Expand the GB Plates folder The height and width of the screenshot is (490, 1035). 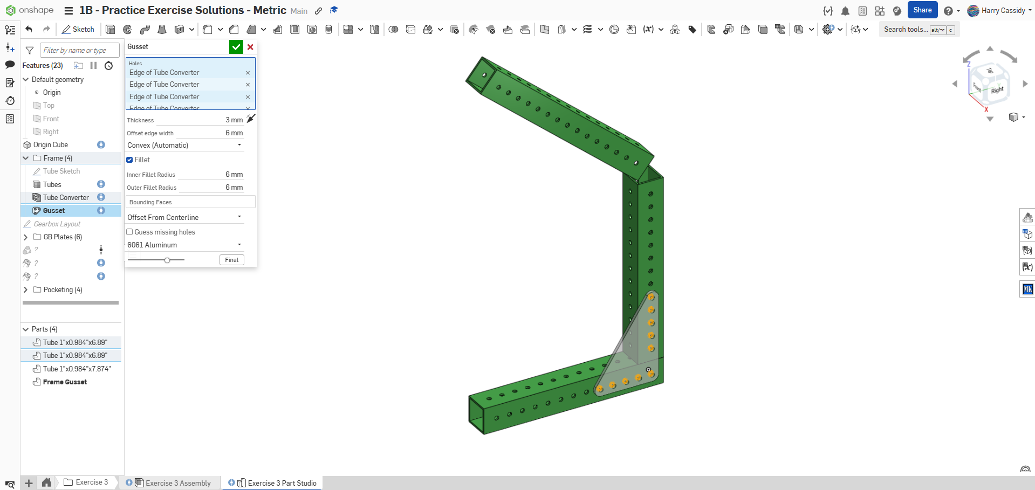click(x=25, y=237)
